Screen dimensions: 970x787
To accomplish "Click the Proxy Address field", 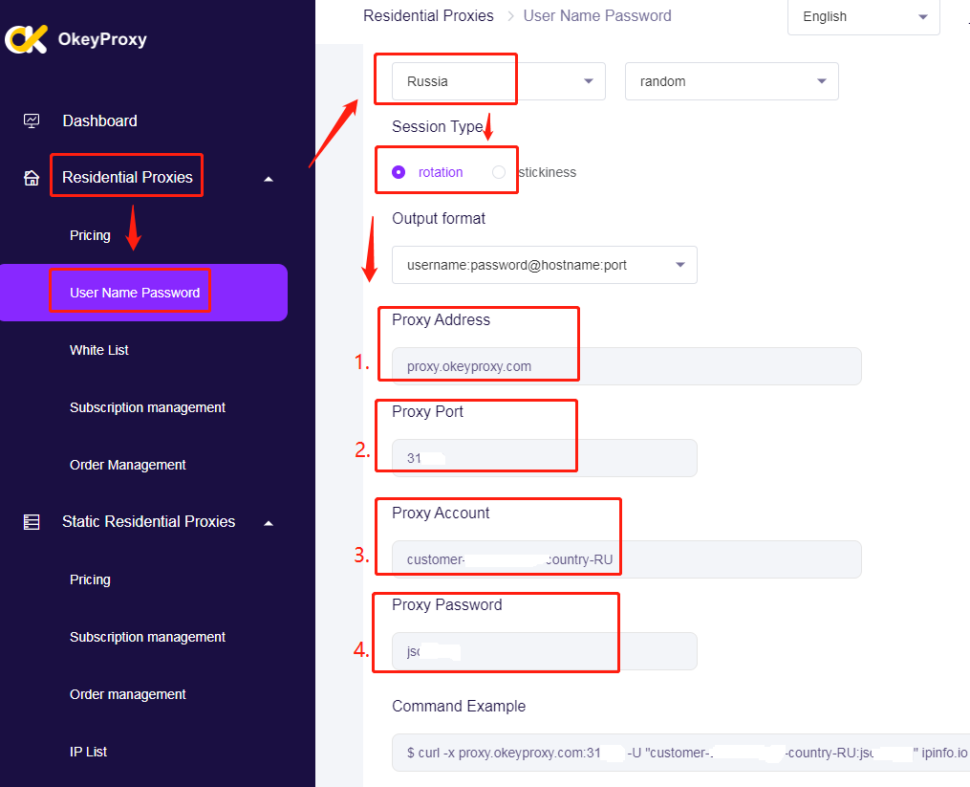I will pyautogui.click(x=626, y=366).
